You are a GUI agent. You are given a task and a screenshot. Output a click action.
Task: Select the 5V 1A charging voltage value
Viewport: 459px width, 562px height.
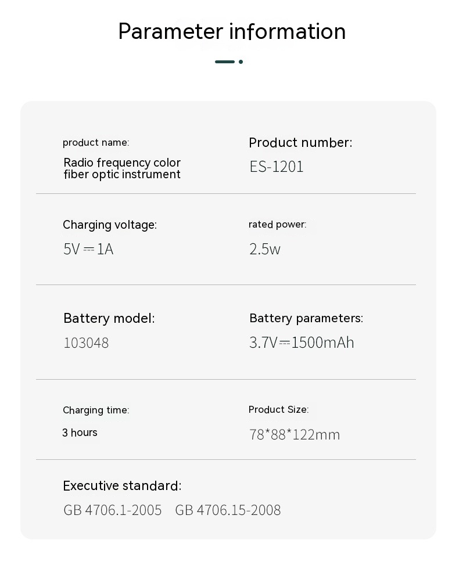[x=88, y=249]
